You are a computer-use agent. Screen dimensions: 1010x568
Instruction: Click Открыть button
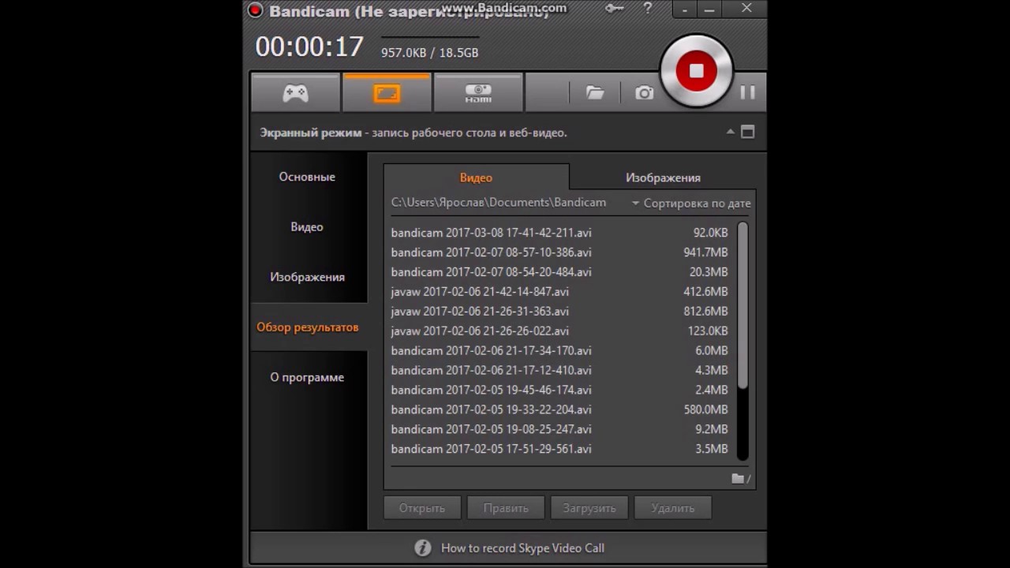[422, 507]
